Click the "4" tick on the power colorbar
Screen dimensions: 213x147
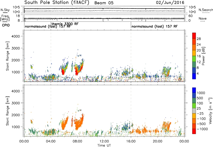198,73
